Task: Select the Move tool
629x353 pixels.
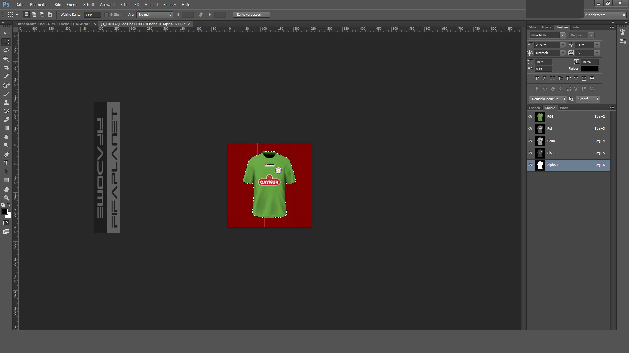Action: click(x=6, y=34)
